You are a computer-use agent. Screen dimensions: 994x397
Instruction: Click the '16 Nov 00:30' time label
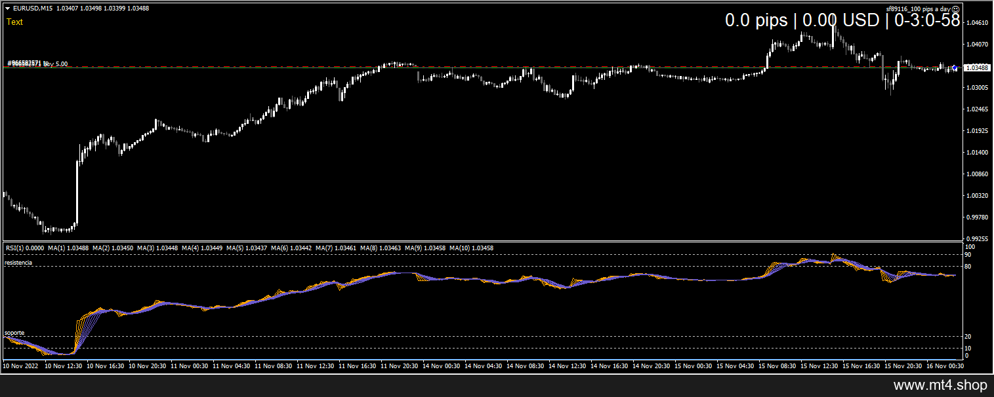click(x=945, y=366)
